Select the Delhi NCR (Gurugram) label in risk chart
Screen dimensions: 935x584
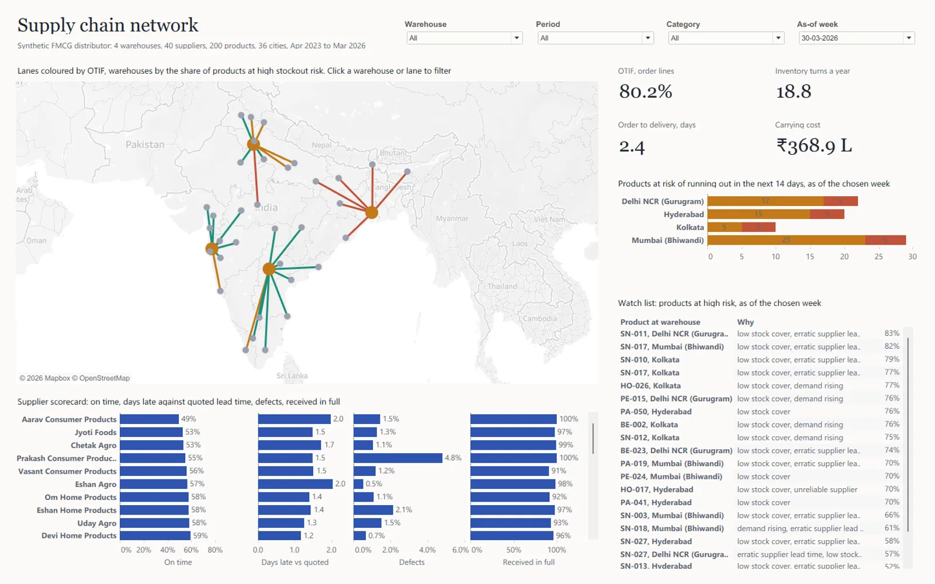(x=663, y=201)
